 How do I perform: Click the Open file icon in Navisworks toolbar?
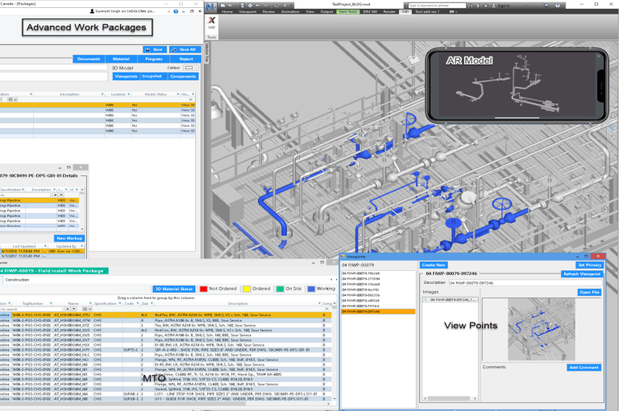(x=231, y=6)
